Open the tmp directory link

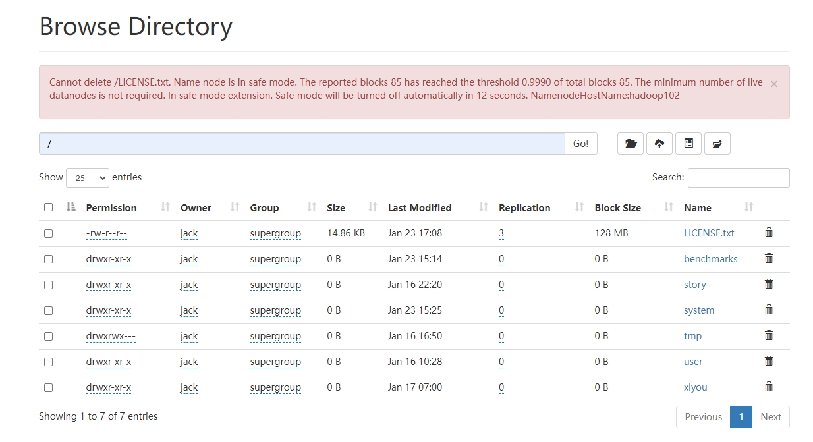click(692, 336)
